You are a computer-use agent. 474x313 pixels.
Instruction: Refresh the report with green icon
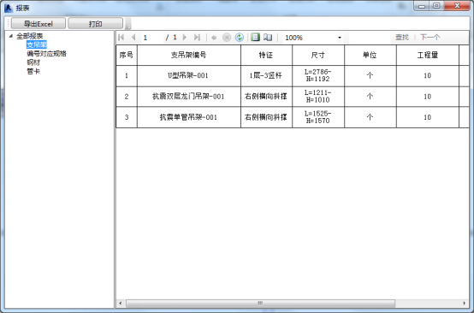point(240,38)
